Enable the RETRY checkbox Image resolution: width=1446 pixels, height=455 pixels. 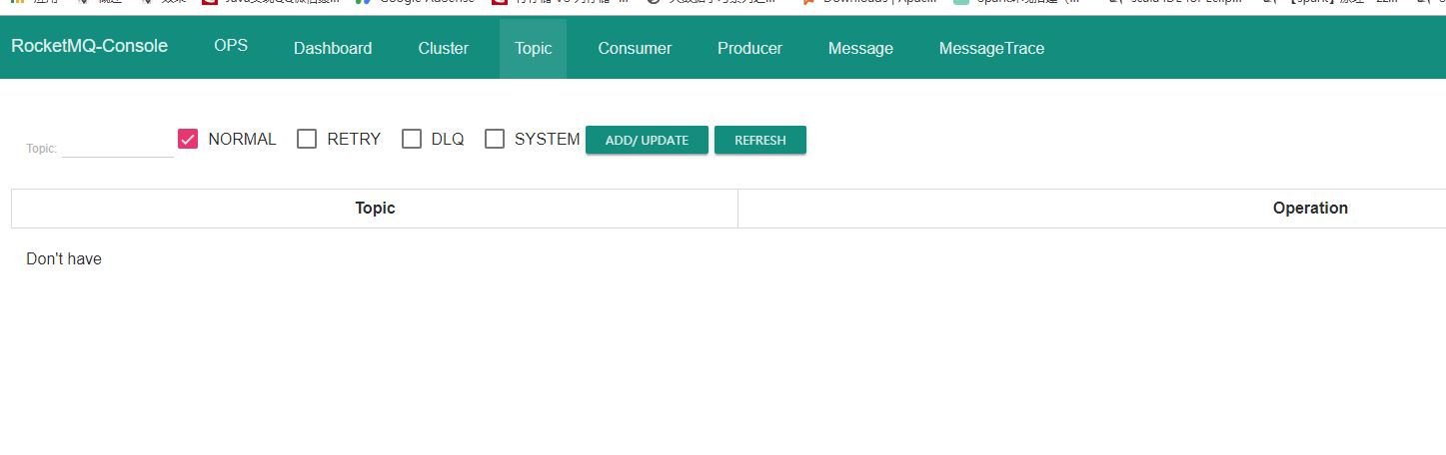(x=307, y=139)
